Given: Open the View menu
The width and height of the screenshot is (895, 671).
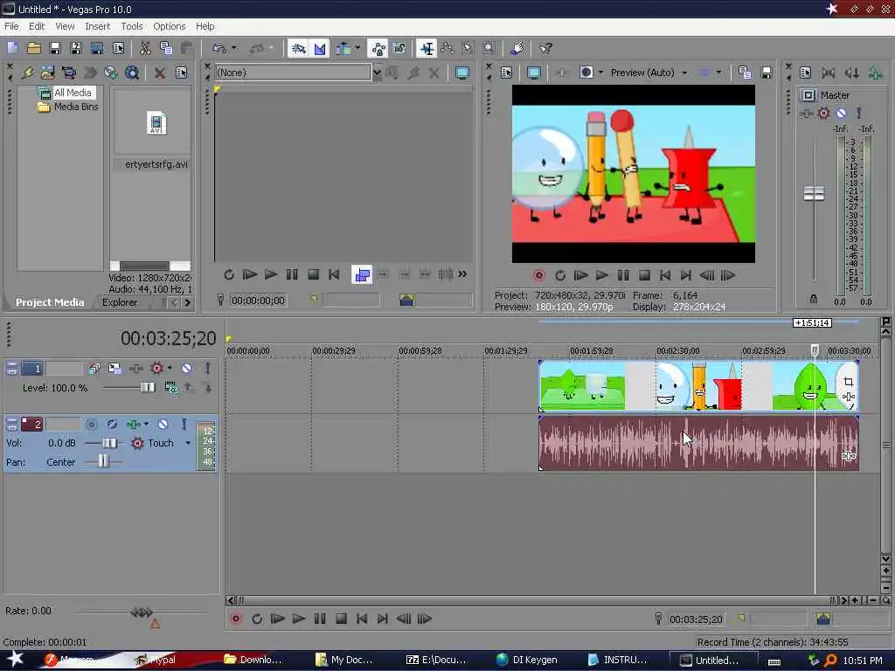Looking at the screenshot, I should click(x=65, y=26).
